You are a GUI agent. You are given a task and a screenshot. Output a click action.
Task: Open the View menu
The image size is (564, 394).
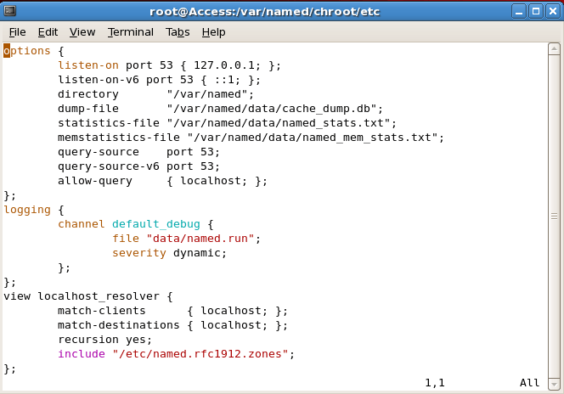coord(82,32)
